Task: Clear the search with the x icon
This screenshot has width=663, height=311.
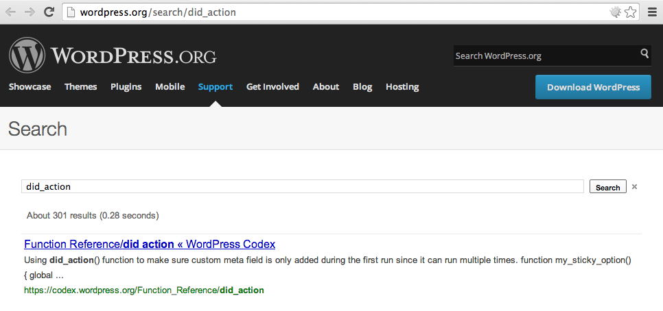Action: [634, 186]
